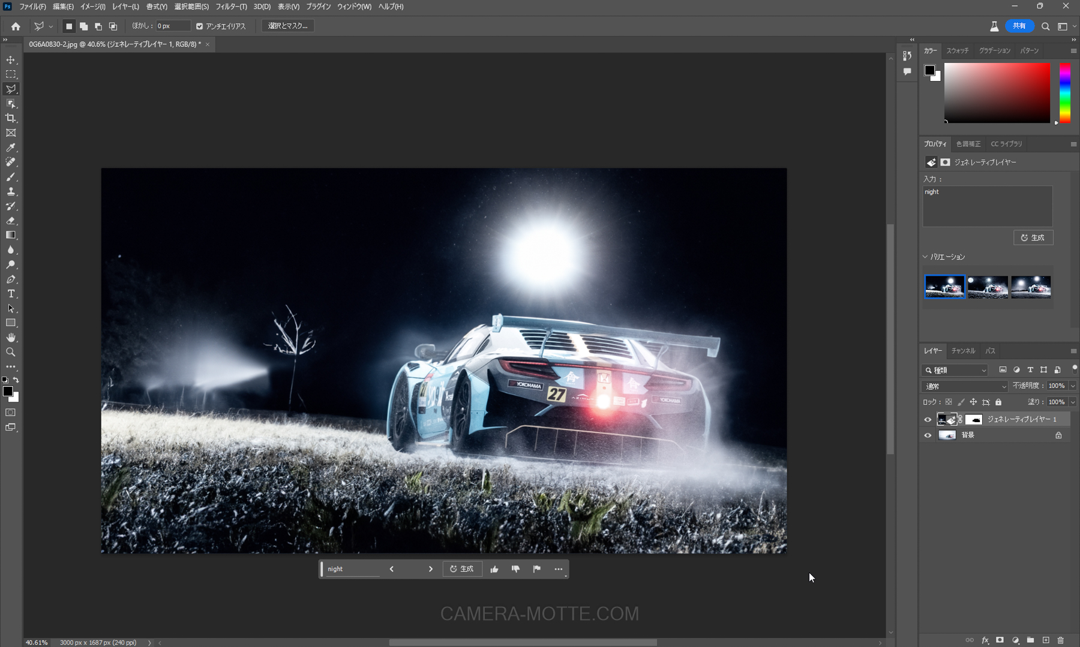Image resolution: width=1080 pixels, height=647 pixels.
Task: Open the 通常 blend mode dropdown
Action: pyautogui.click(x=965, y=386)
